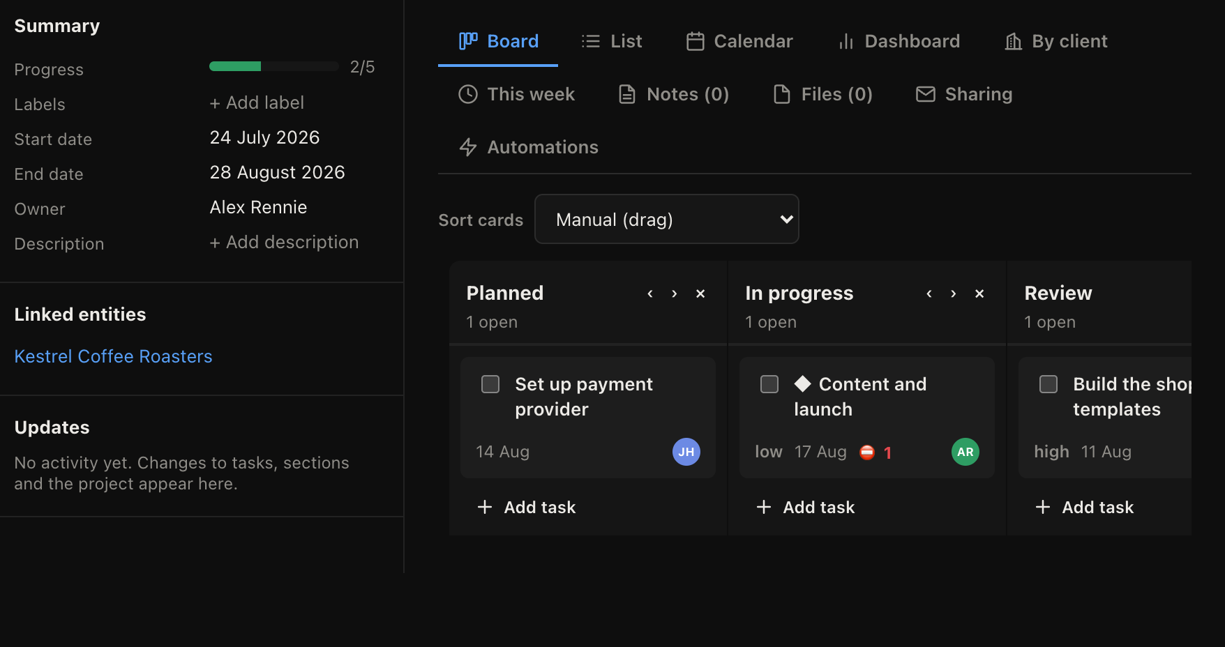Open the Calendar view tab
This screenshot has height=647, width=1225.
[739, 41]
